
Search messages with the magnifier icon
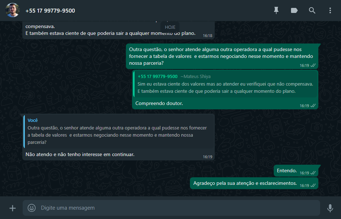(x=312, y=10)
